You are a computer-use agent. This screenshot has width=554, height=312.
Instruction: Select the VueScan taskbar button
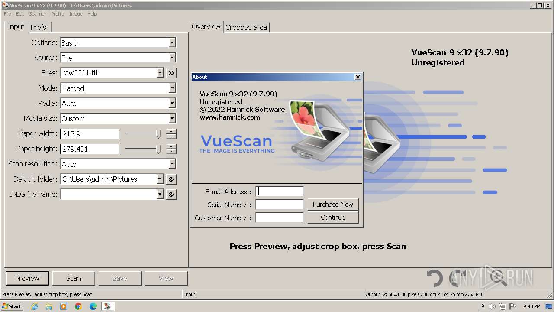(x=107, y=306)
